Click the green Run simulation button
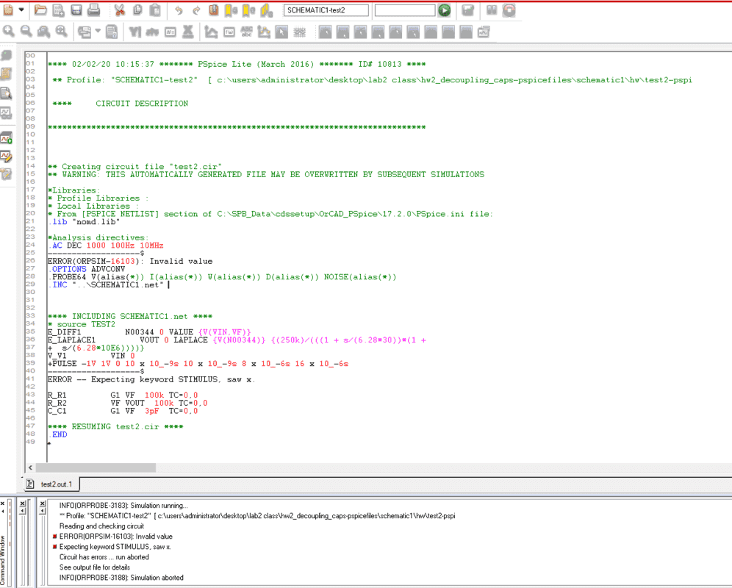 coord(444,10)
